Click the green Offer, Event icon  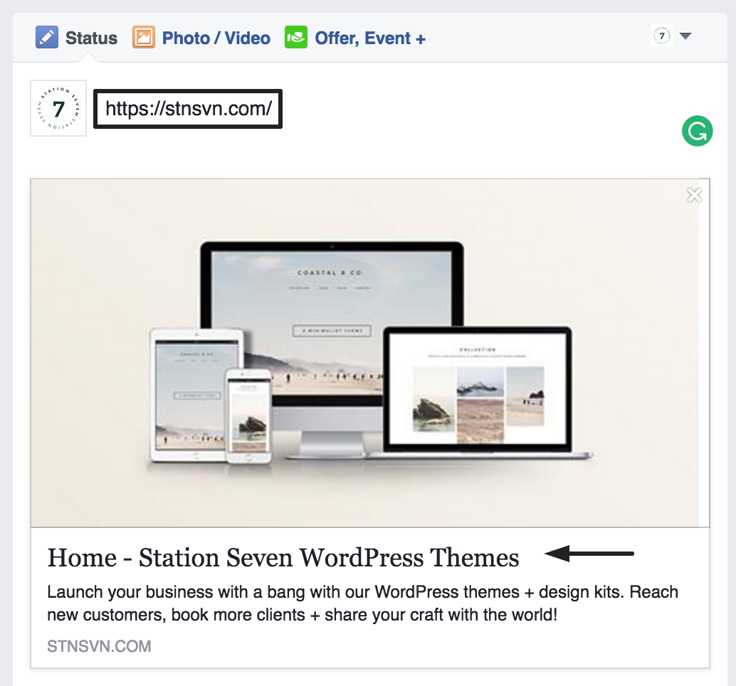[296, 37]
